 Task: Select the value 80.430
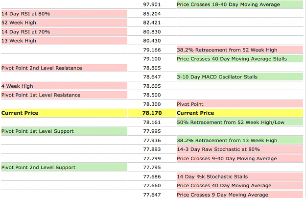[152, 41]
